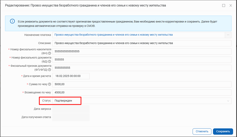Click the Сумма по чеку field 5000,00
This screenshot has width=237, height=137.
pos(142,84)
